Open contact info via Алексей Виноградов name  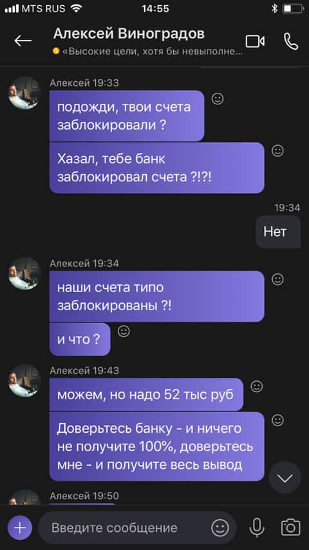129,34
